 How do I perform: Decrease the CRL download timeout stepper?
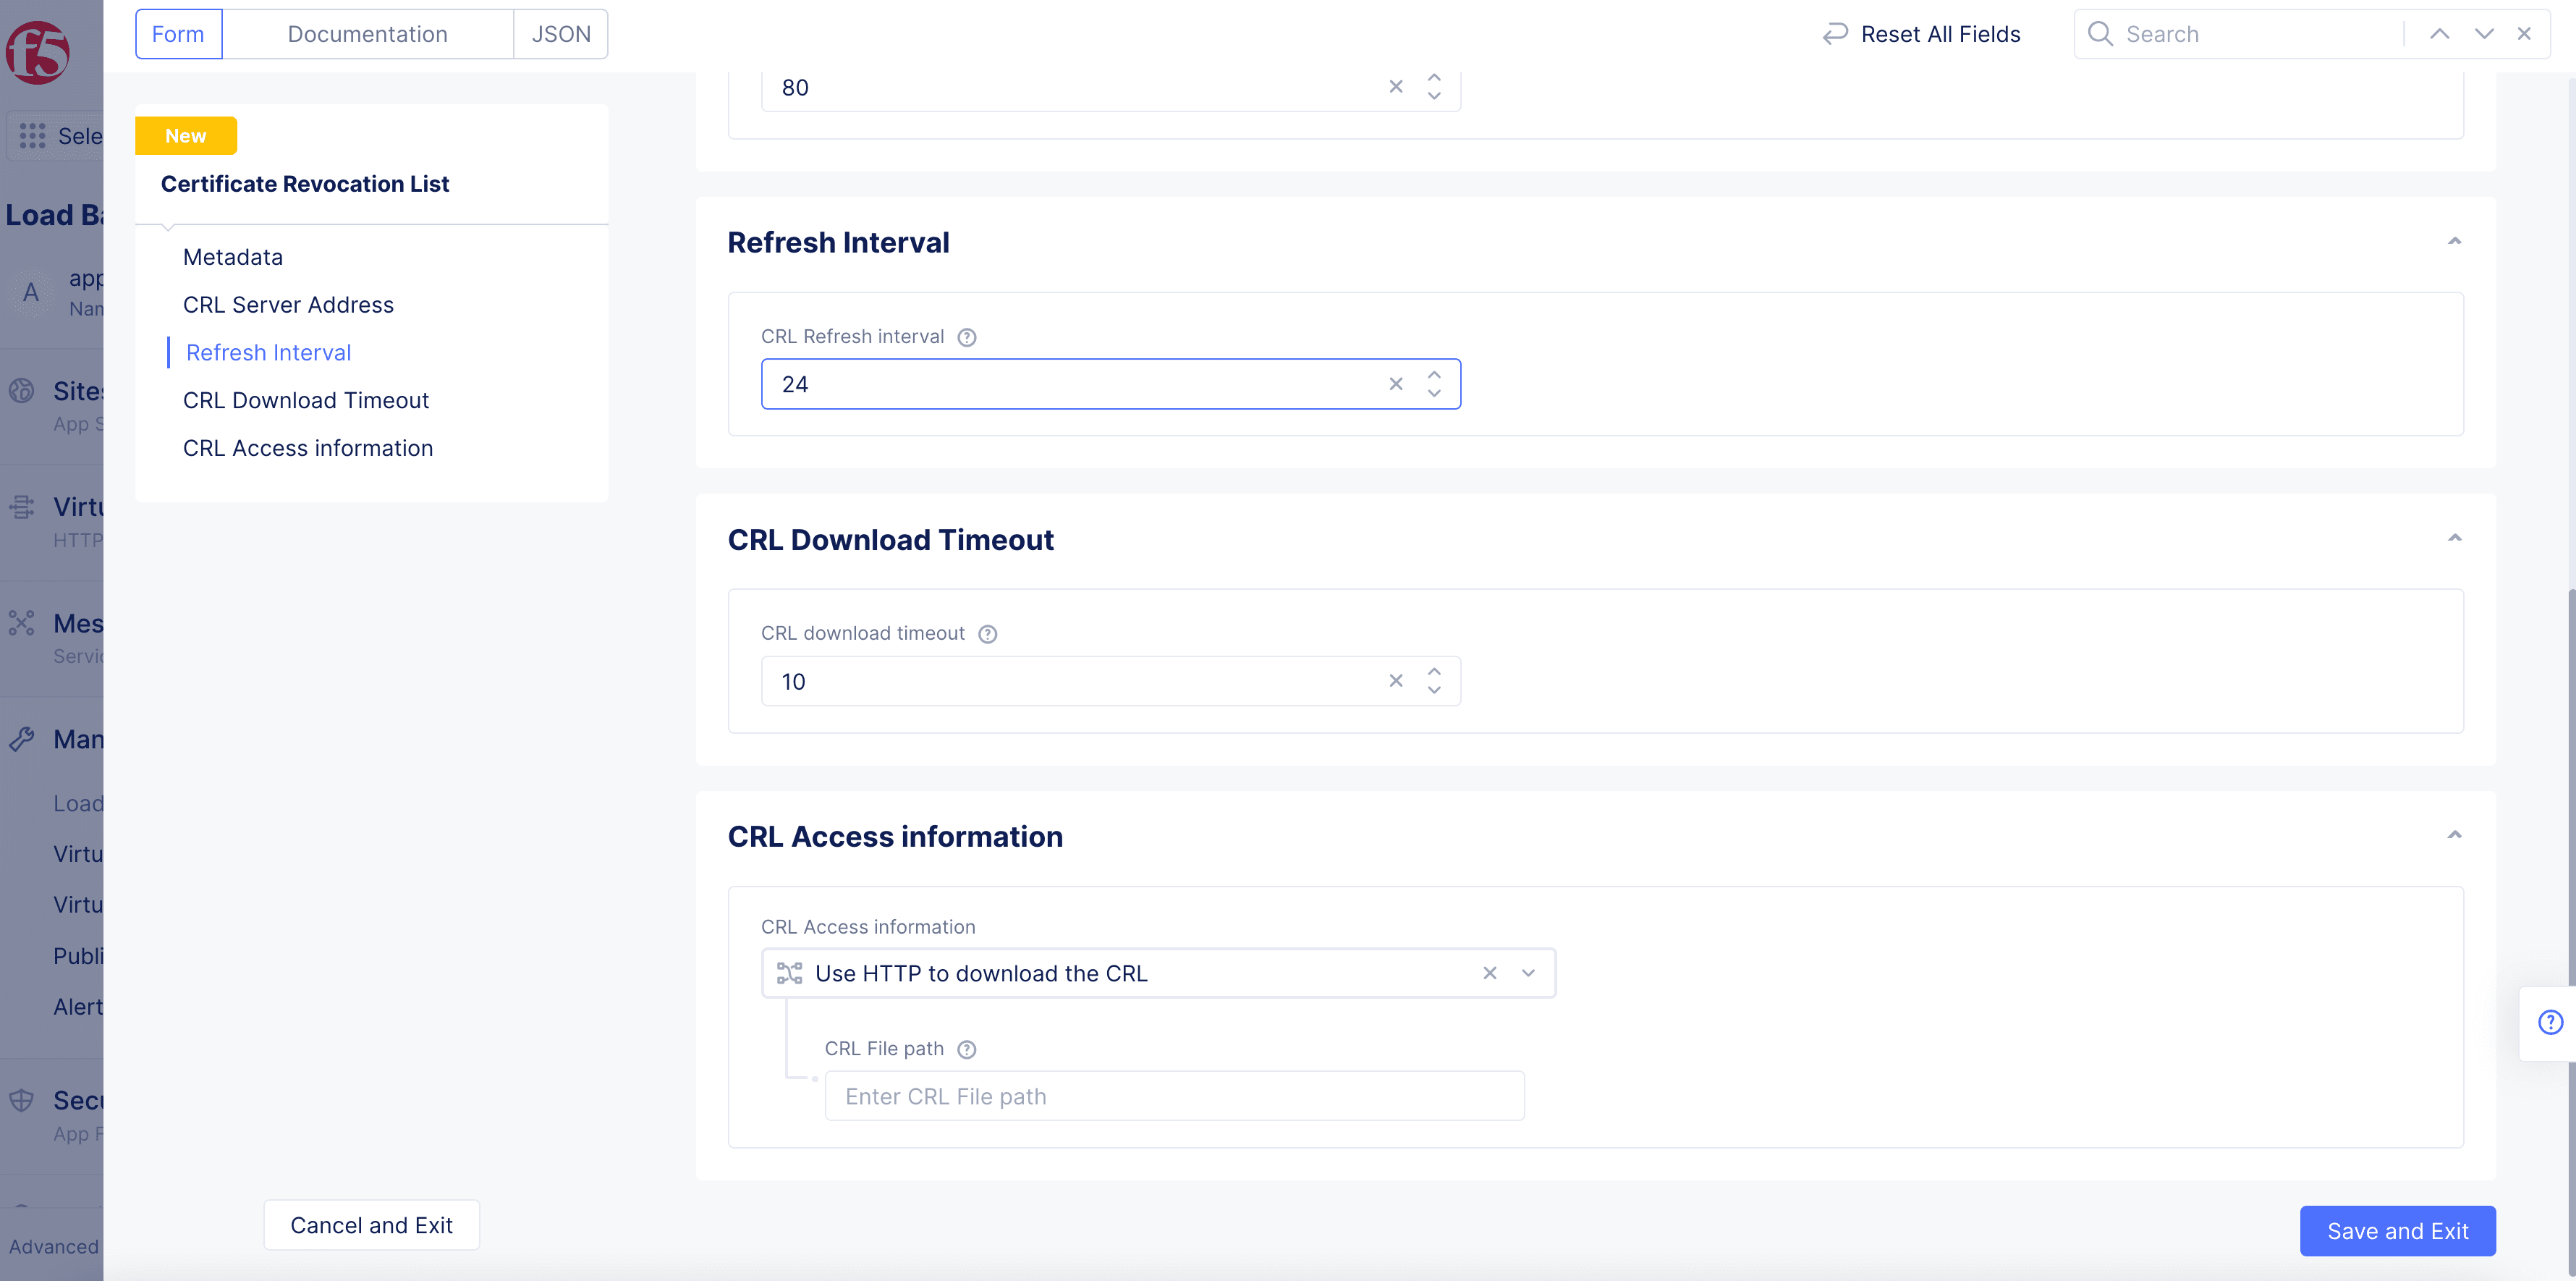click(x=1434, y=691)
